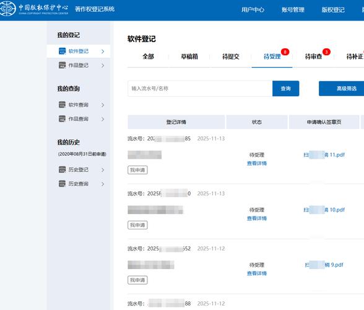364x310 pixels.
Task: Open 版权登记 in top navigation
Action: coord(333,10)
